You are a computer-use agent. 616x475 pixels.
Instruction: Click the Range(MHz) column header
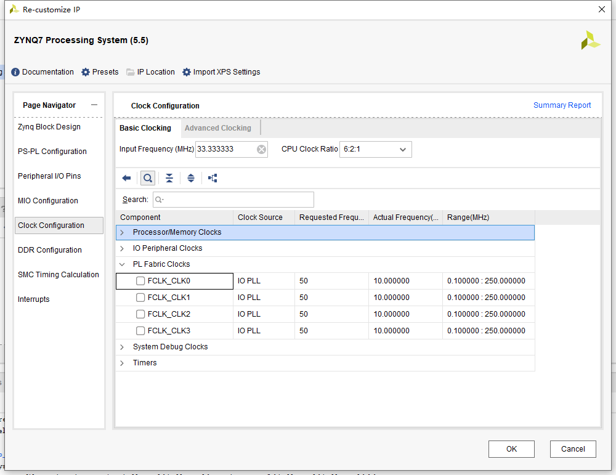488,217
